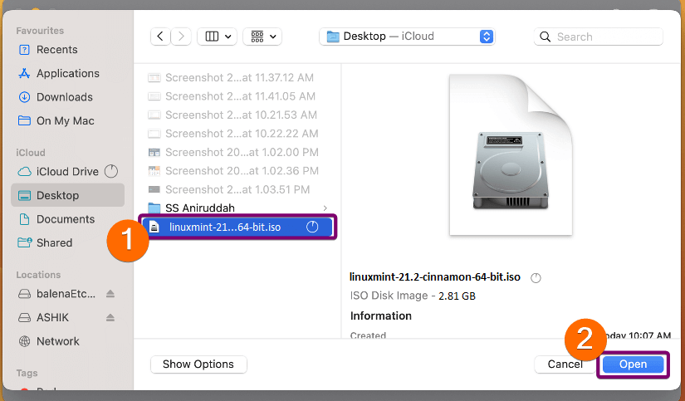
Task: Click the Shared folder icon
Action: coord(25,242)
